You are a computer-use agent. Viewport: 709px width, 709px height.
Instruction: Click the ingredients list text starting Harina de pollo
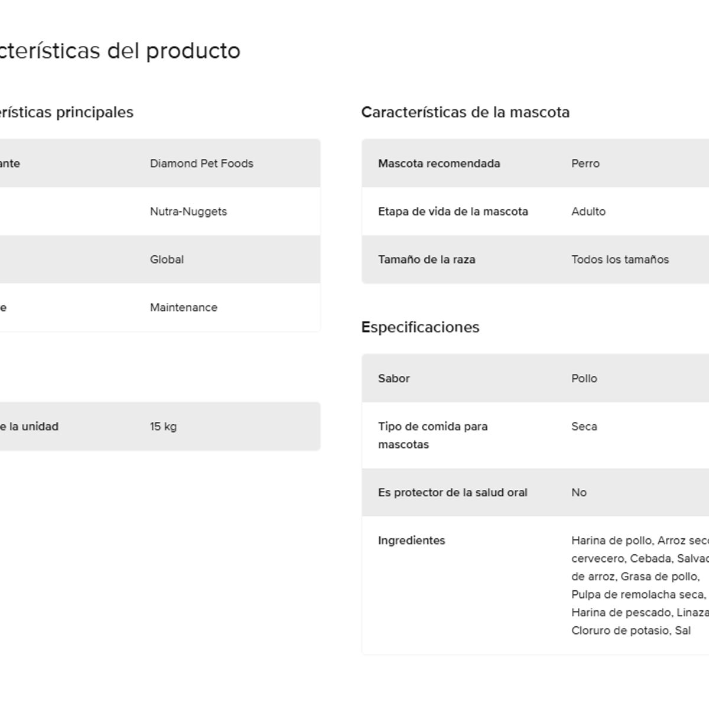(638, 585)
